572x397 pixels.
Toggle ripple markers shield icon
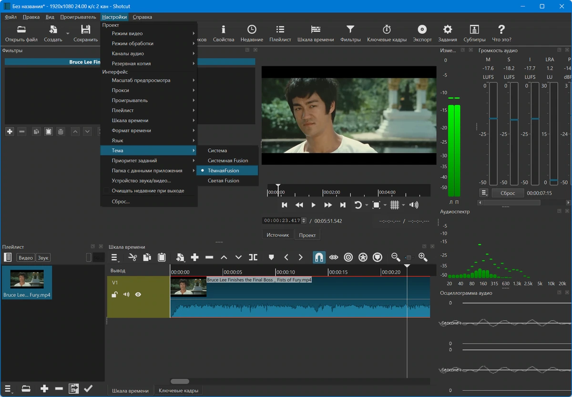378,257
